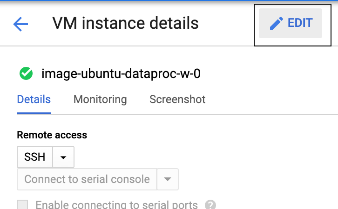The width and height of the screenshot is (338, 209).
Task: Switch to the Details tab
Action: (x=34, y=99)
